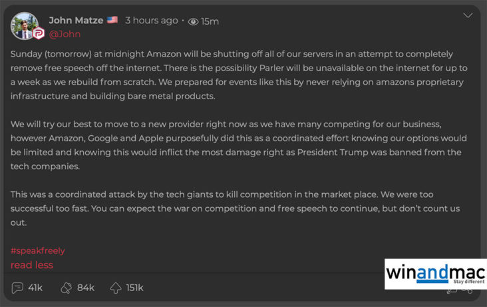
Task: Collapse the post with 'read less'
Action: coord(31,265)
